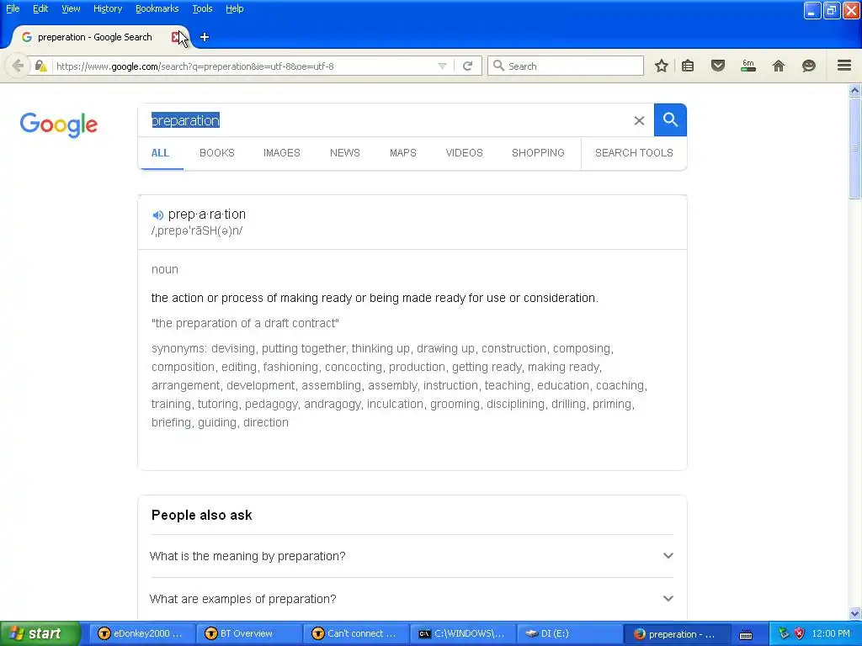Switch to the SHOPPING results tab
This screenshot has width=862, height=646.
point(538,153)
